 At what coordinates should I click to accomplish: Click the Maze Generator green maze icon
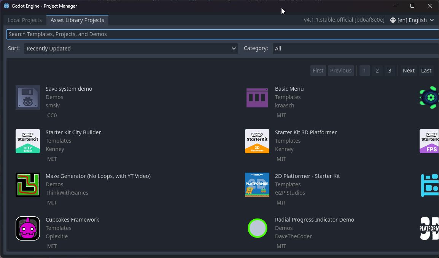pos(27,184)
